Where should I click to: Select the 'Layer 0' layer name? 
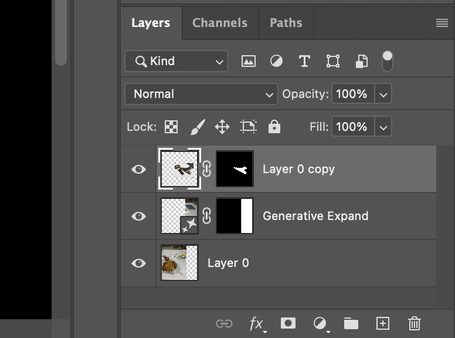point(228,263)
